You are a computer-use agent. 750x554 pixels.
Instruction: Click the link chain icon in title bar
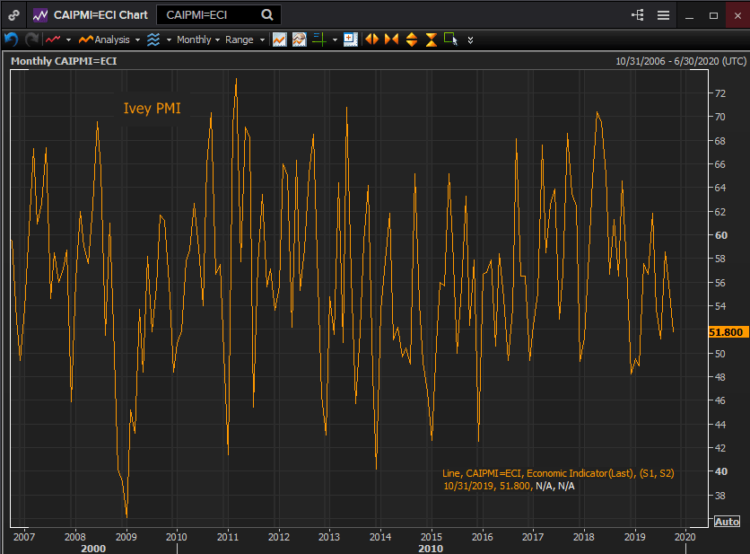[14, 15]
